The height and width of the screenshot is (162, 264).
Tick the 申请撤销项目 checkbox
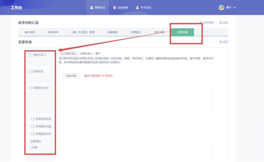tap(33, 134)
